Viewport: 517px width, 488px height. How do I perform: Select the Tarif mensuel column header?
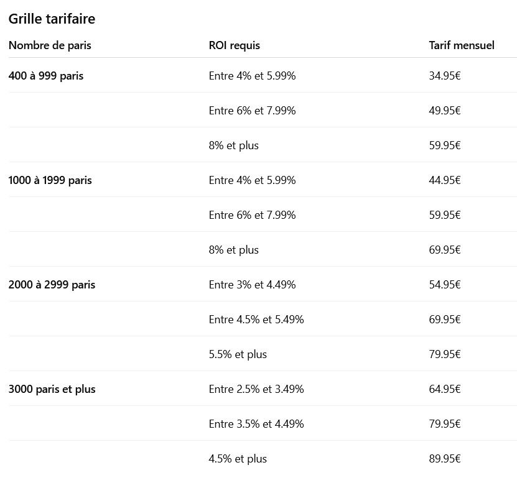pyautogui.click(x=462, y=45)
